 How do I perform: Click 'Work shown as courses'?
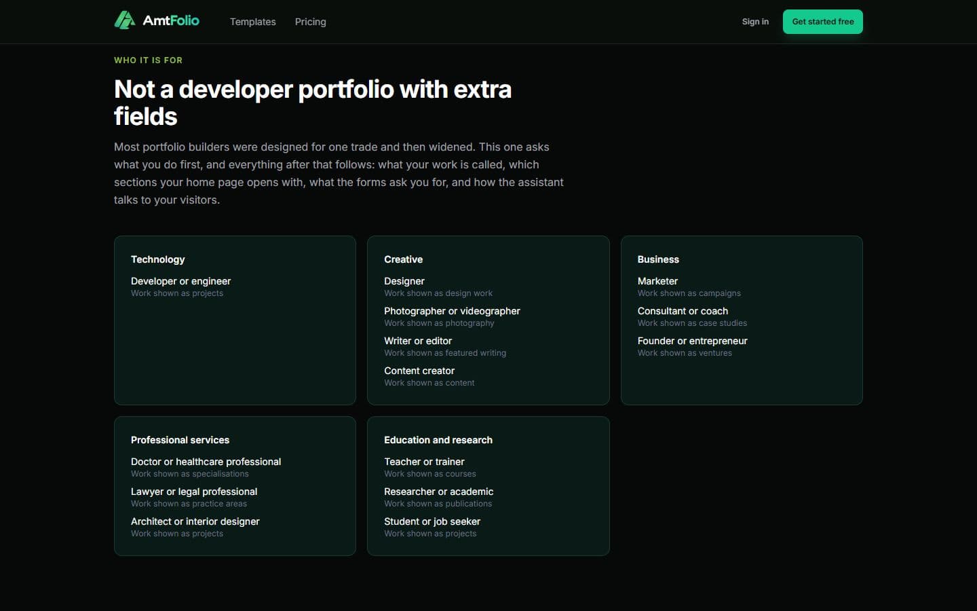tap(430, 474)
